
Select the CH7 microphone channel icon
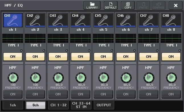tap(149, 20)
